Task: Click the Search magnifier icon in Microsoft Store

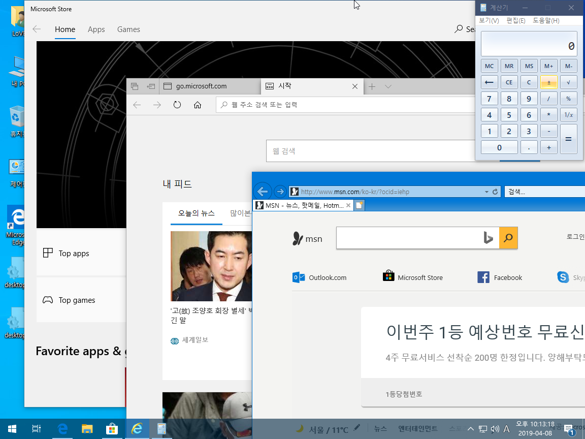Action: (x=459, y=29)
